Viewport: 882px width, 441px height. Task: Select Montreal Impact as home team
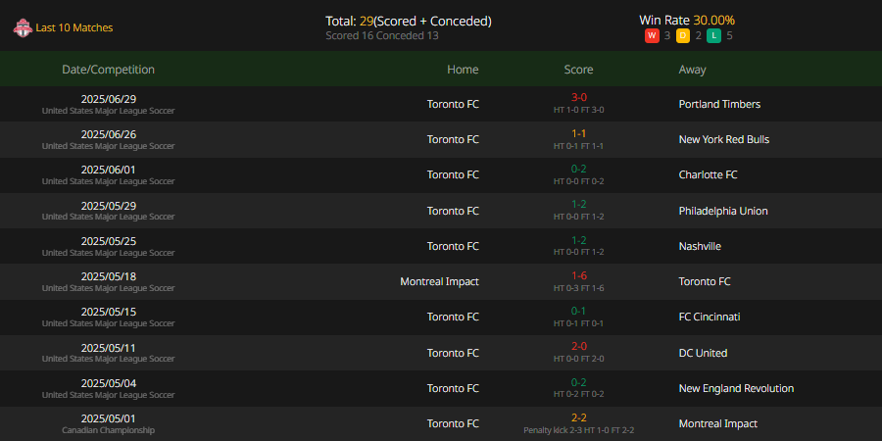point(439,281)
